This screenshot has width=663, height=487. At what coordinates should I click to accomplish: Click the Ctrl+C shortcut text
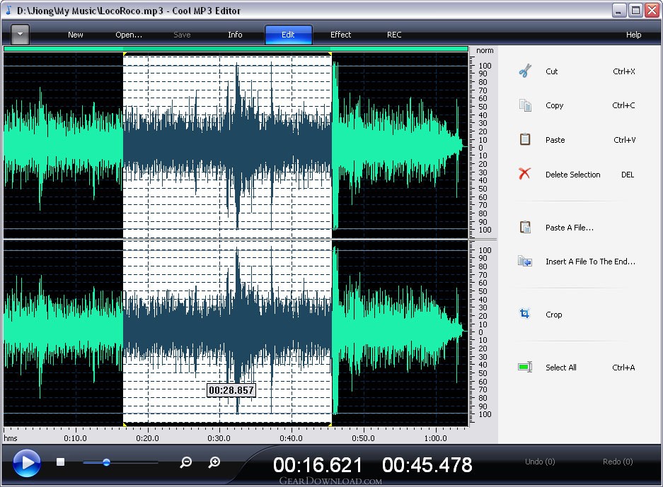[x=623, y=105]
